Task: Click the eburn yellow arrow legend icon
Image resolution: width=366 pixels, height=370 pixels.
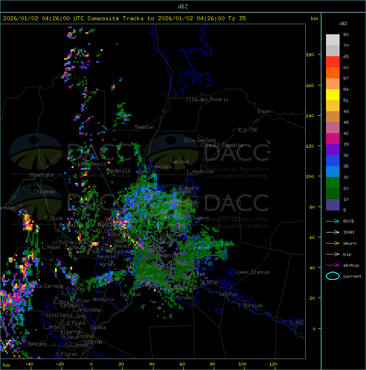Action: (333, 243)
